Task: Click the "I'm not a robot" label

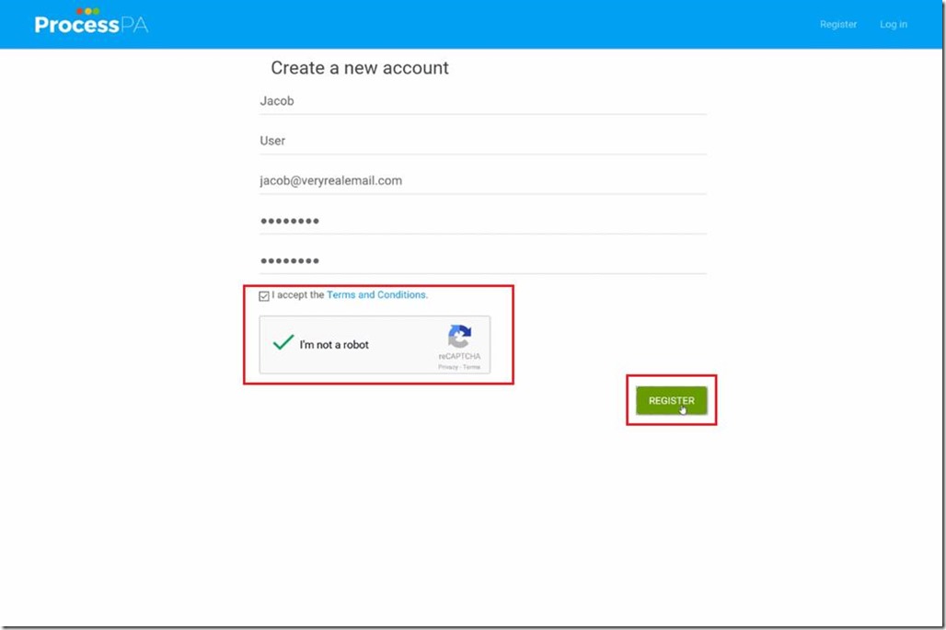Action: (334, 345)
